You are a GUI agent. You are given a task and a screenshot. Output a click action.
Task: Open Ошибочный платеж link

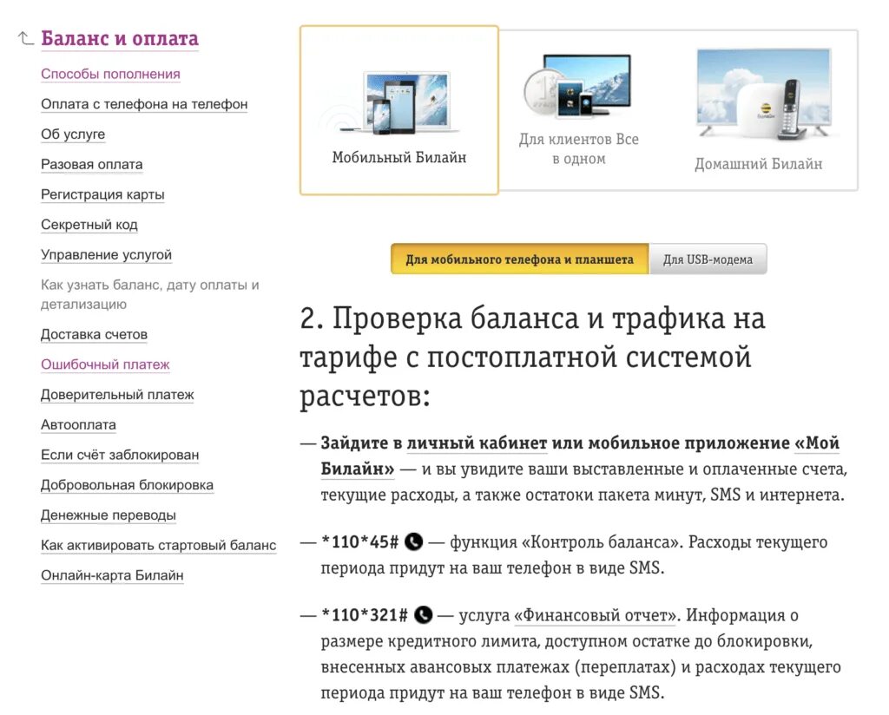[105, 364]
